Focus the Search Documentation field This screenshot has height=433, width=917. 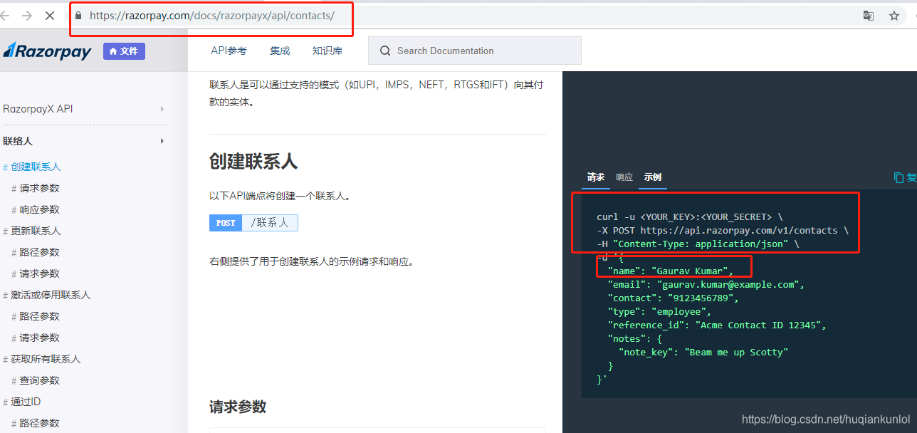click(475, 51)
